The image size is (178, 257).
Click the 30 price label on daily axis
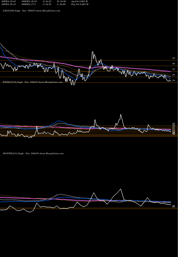(x=174, y=64)
